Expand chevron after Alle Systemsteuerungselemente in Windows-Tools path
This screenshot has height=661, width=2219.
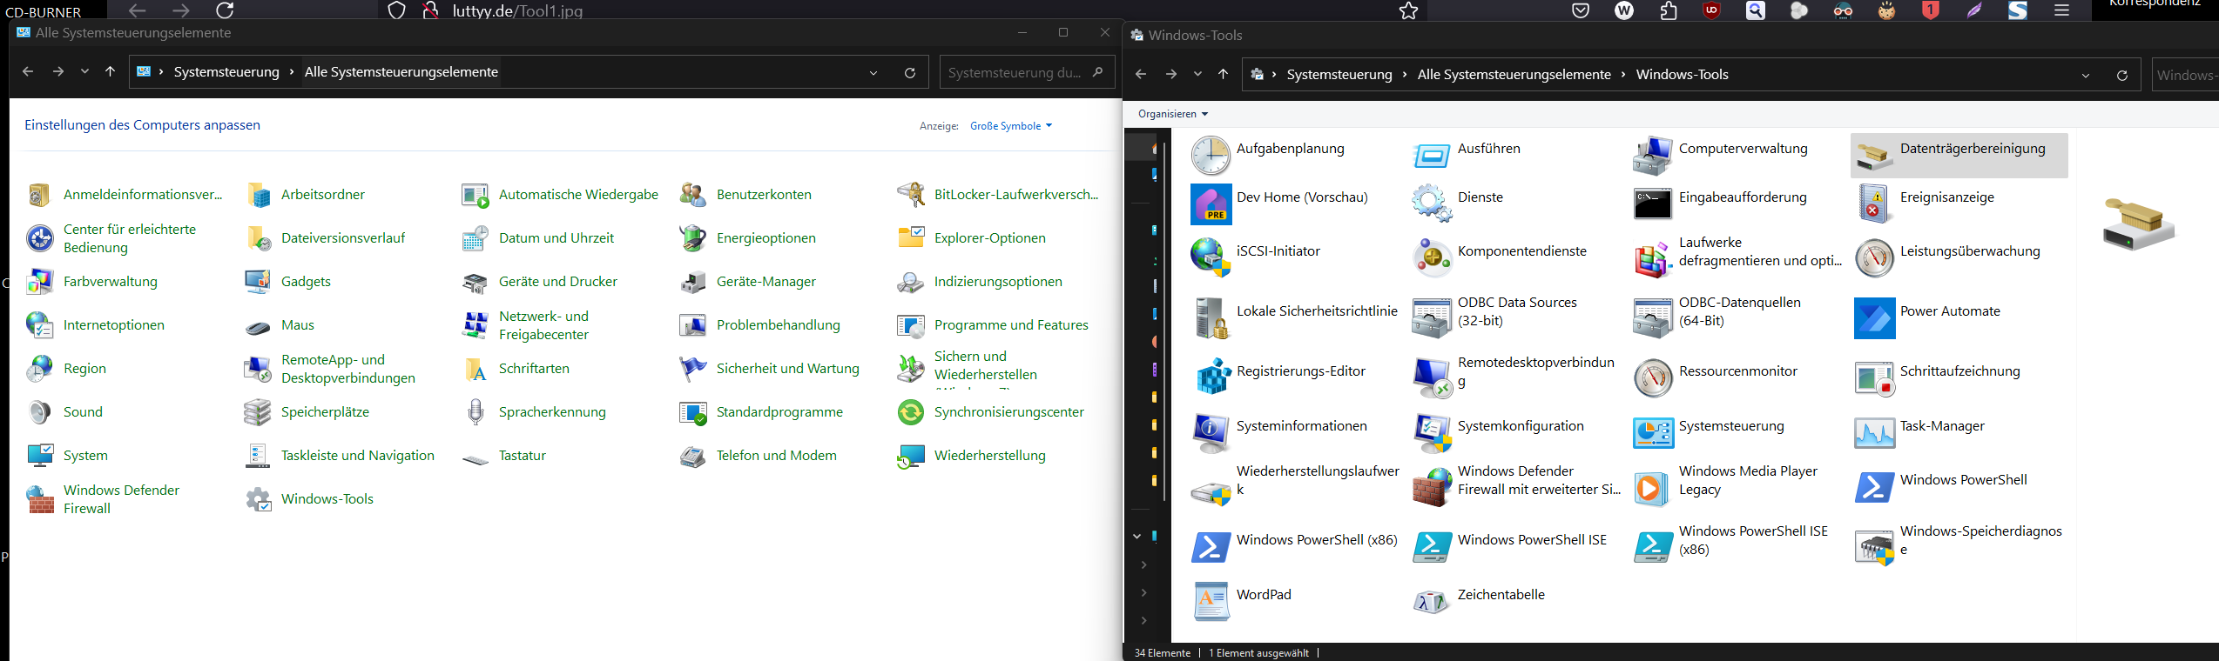(1623, 75)
